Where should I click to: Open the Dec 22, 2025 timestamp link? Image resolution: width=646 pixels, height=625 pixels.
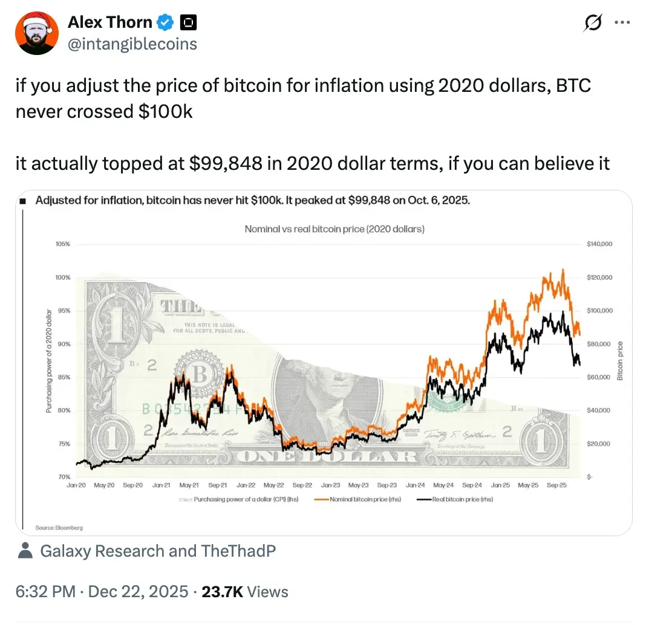pyautogui.click(x=136, y=591)
